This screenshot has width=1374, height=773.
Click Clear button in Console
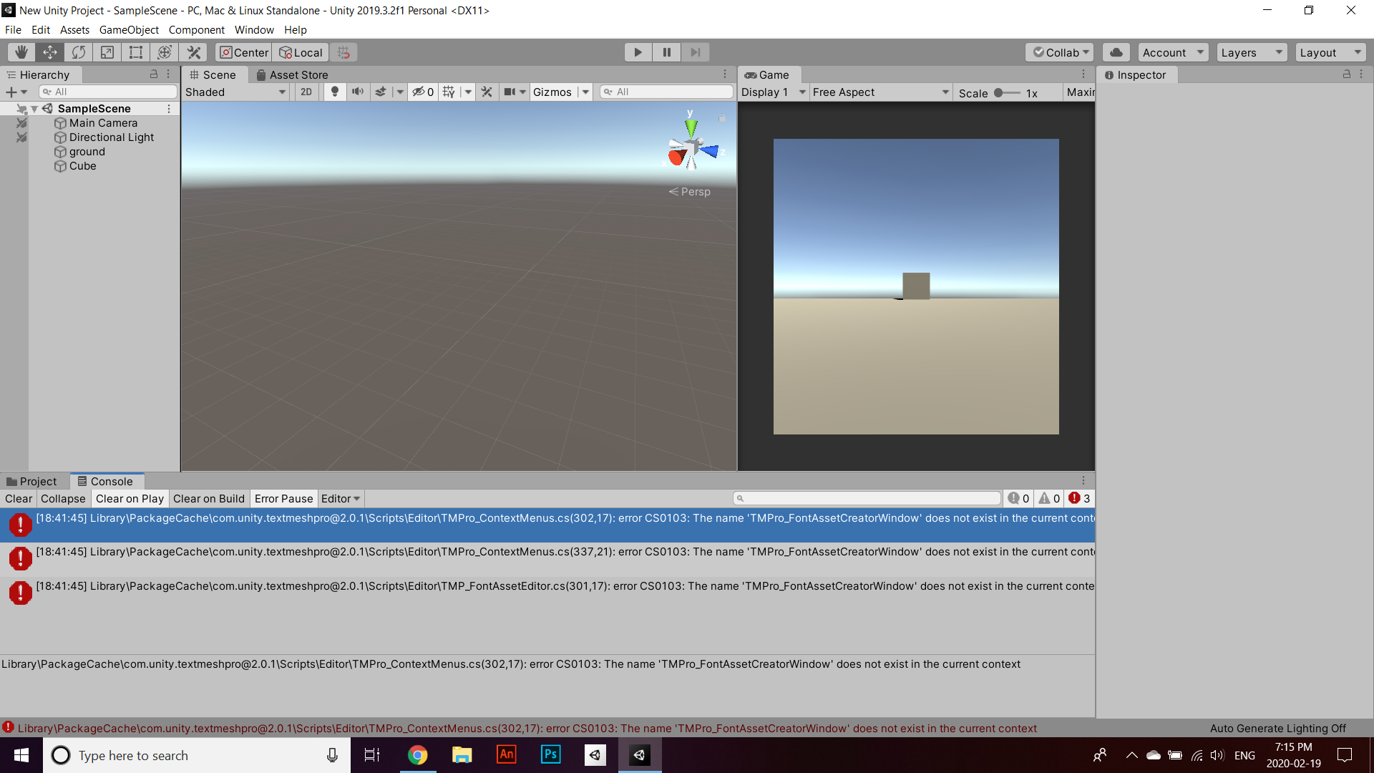coord(19,499)
